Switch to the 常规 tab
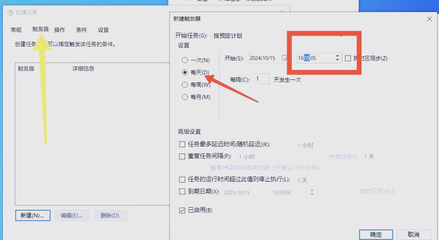 coord(16,30)
